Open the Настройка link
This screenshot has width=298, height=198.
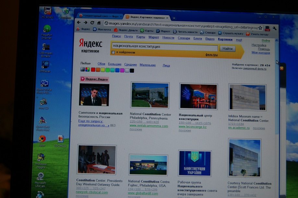(259, 45)
